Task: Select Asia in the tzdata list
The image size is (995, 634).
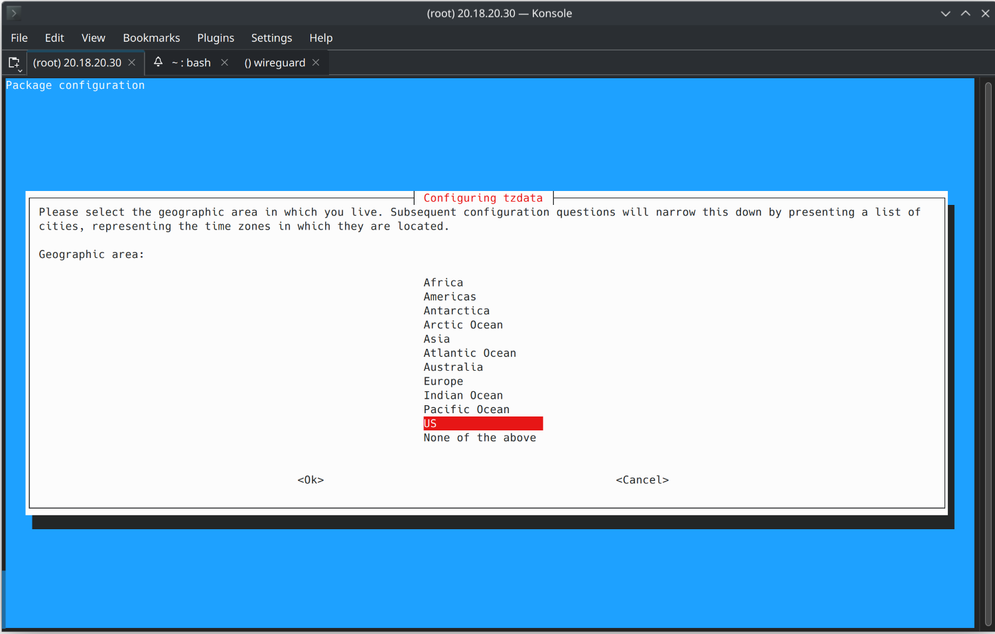Action: (x=436, y=339)
